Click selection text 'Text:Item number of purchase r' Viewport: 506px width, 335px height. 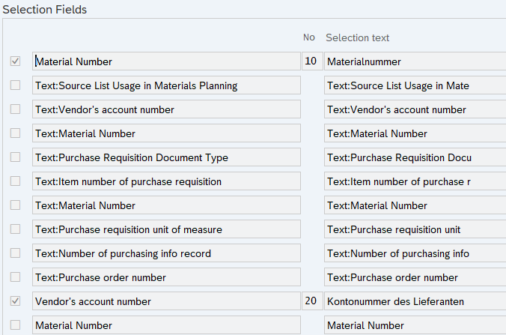(x=414, y=181)
